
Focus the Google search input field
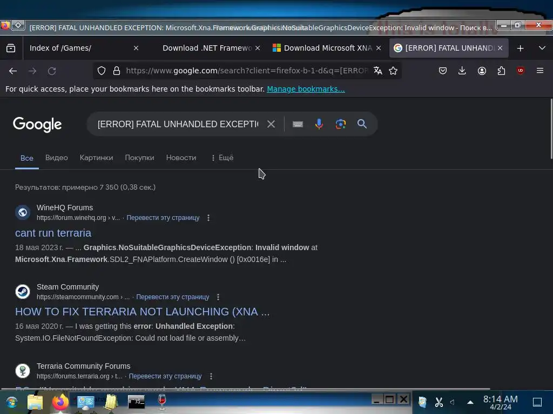point(178,124)
